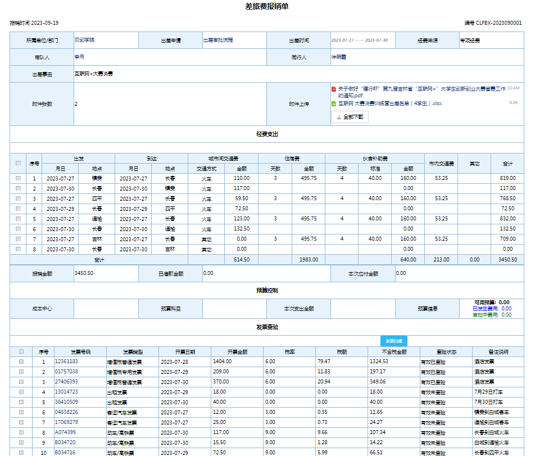The height and width of the screenshot is (456, 544).
Task: Toggle the checkbox on expense row 8
Action: click(19, 249)
